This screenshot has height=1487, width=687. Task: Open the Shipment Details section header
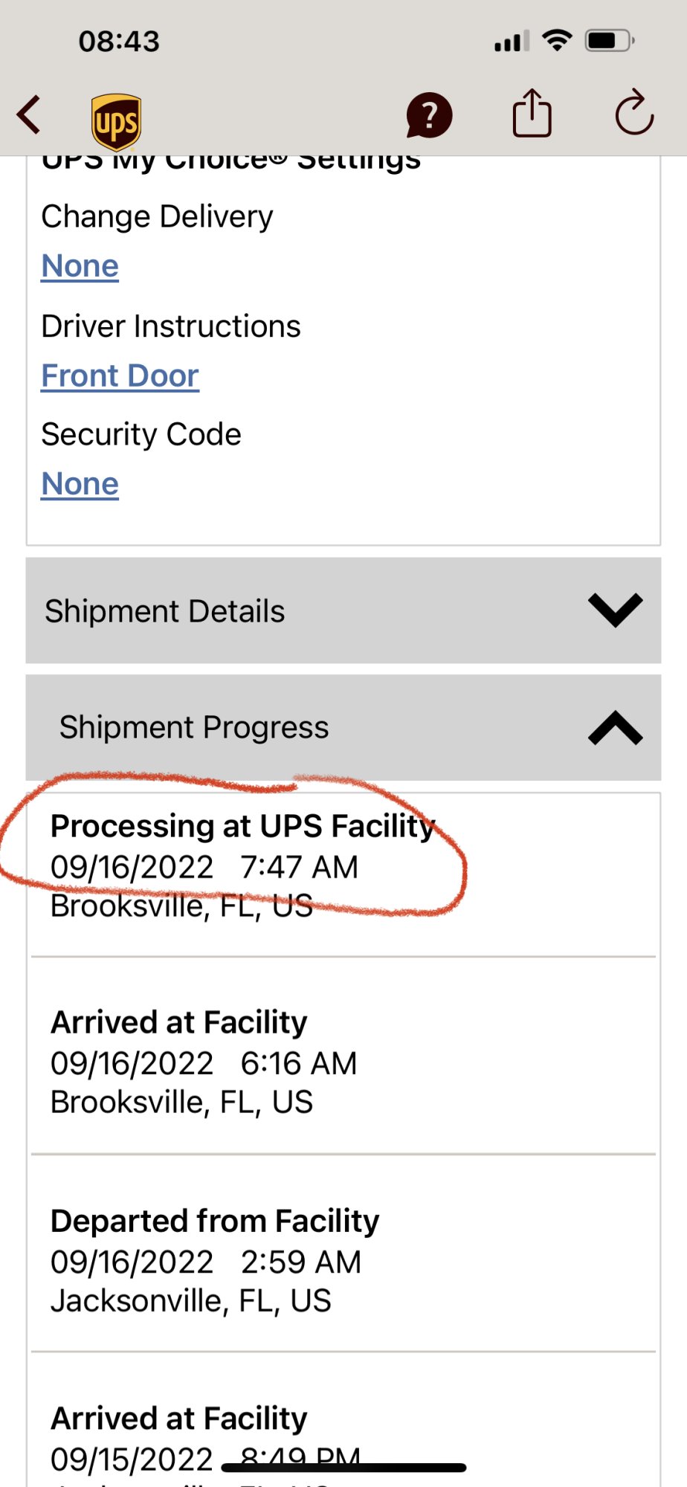coord(165,611)
